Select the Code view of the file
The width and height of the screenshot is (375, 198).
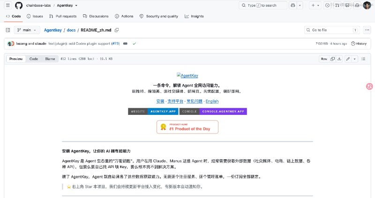coord(34,59)
